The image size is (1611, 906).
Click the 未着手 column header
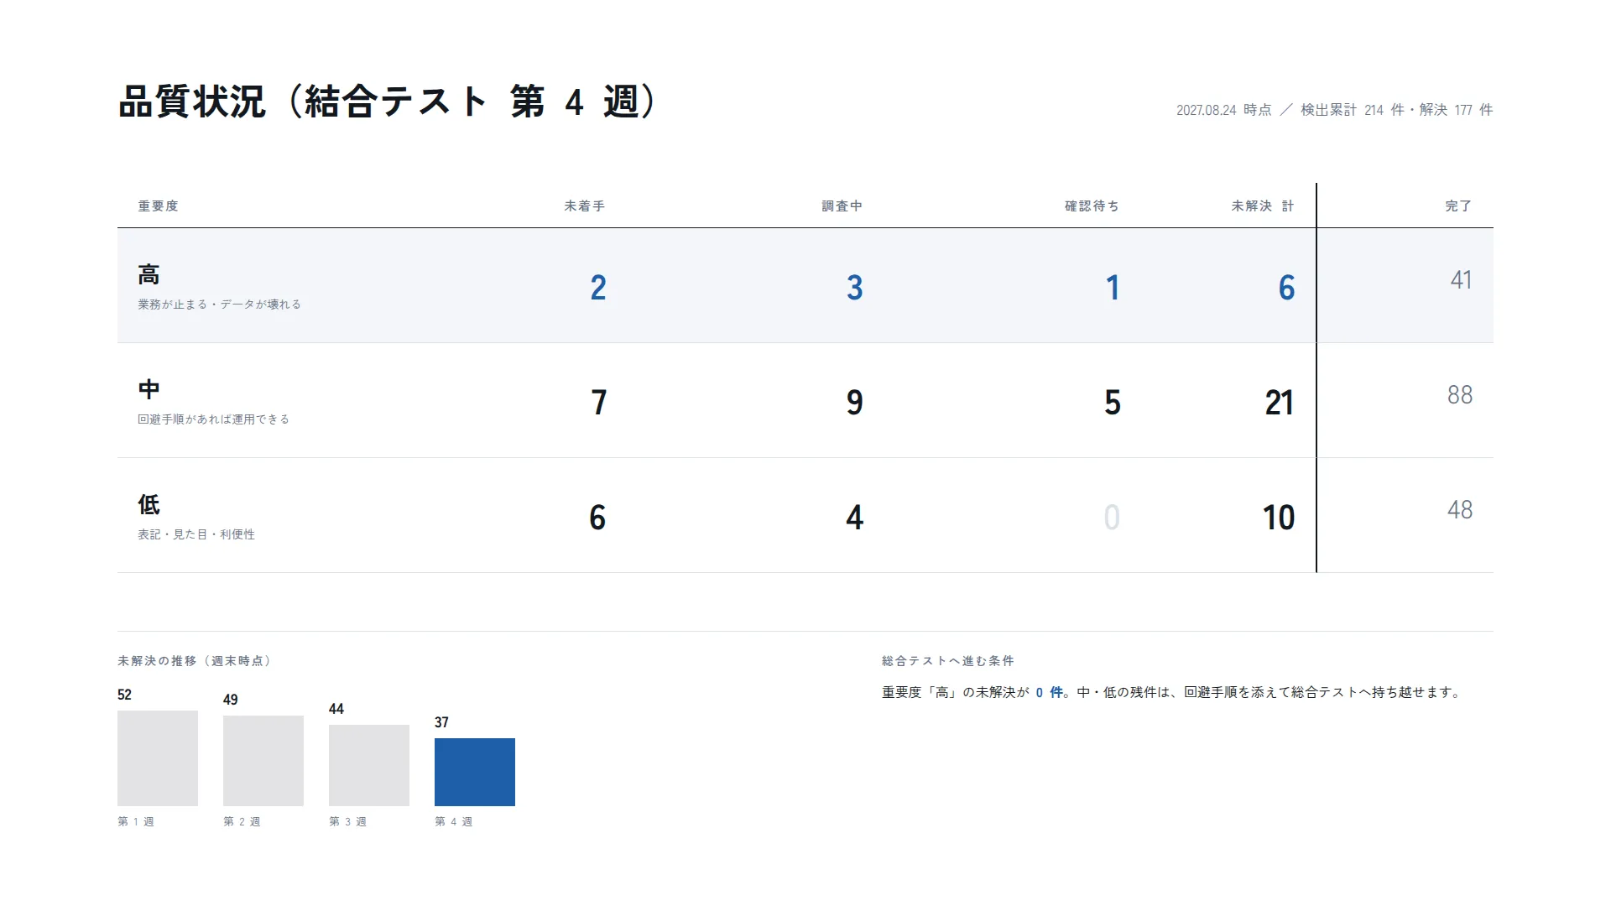(x=584, y=206)
